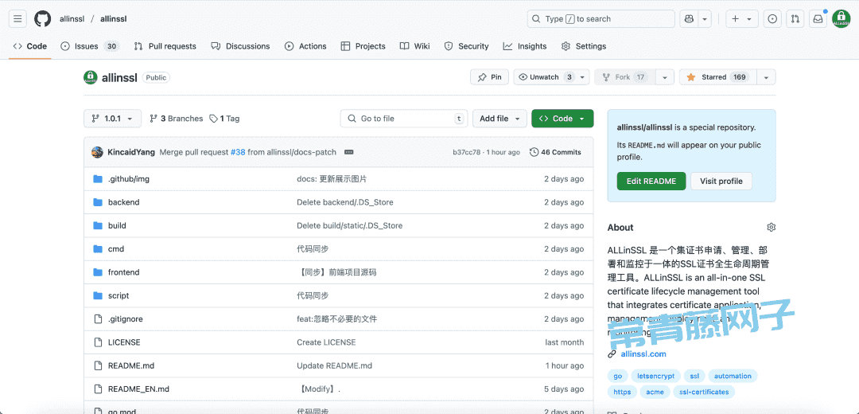Open the Copilot icon button
859x414 pixels.
688,18
